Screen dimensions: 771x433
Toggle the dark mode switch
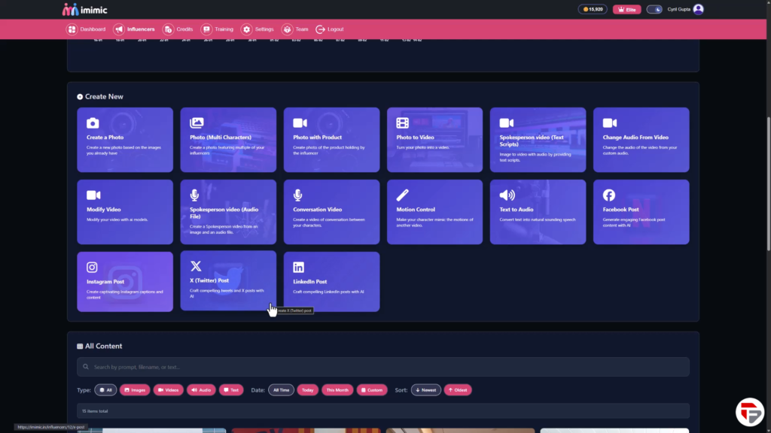tap(654, 10)
